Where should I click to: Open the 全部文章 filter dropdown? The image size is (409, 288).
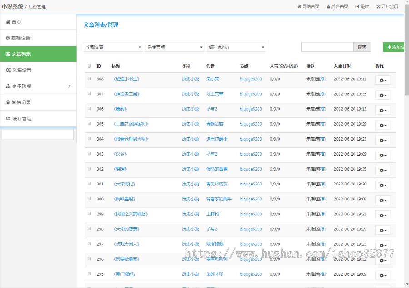113,47
